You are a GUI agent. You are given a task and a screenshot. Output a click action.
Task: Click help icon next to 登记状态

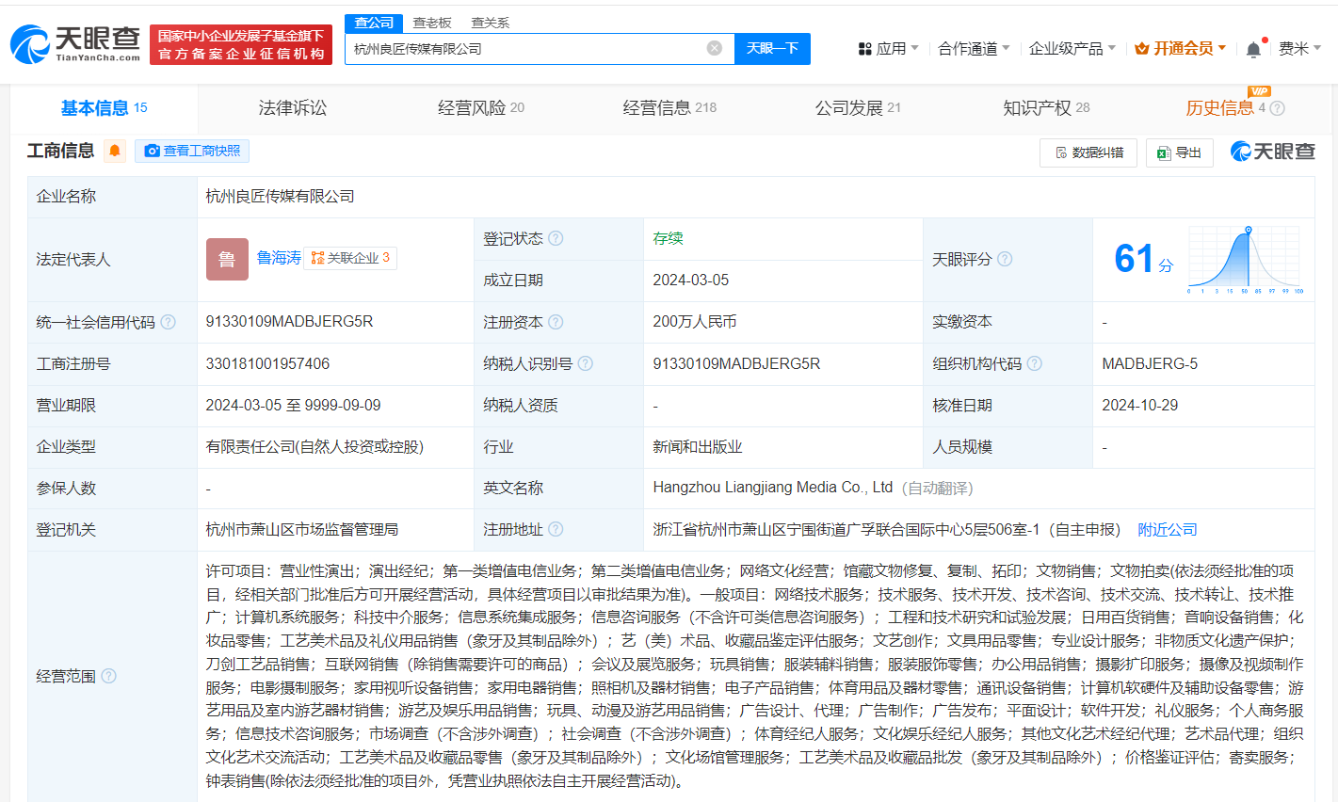point(556,238)
